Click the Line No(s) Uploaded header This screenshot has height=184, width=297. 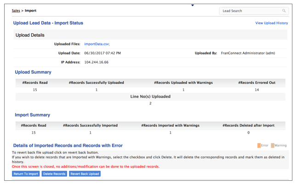[150, 97]
